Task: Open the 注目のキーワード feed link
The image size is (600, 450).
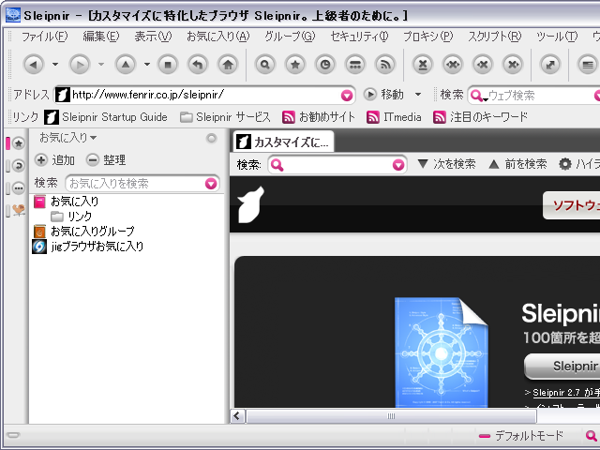Action: click(x=480, y=117)
